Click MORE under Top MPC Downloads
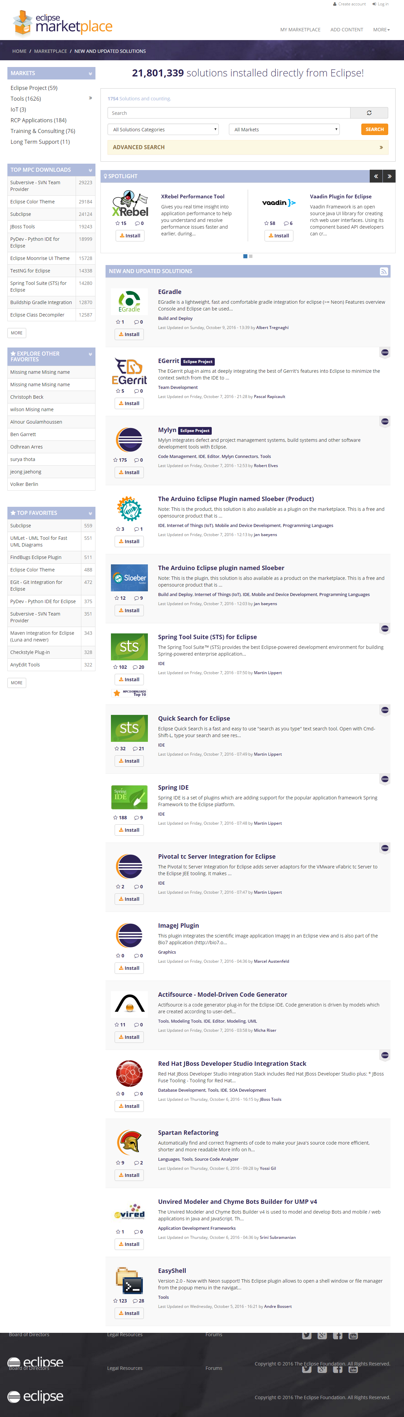Screen dimensions: 404x1417 [x=16, y=333]
